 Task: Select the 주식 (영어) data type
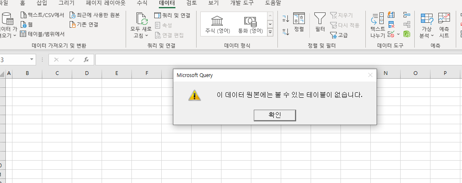[216, 24]
